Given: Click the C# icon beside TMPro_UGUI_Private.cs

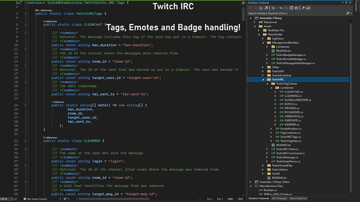Looking at the screenshot, I should tap(261, 194).
